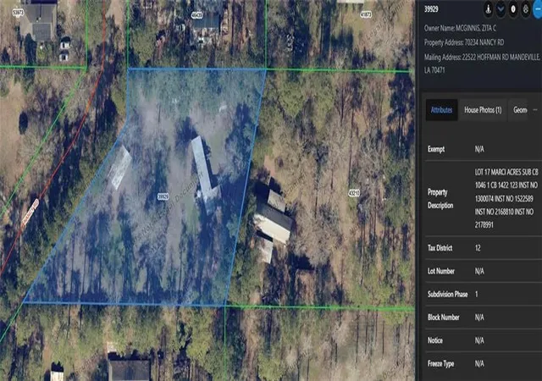This screenshot has width=542, height=381.
Task: Click the N/A value beside Lot Number
Action: (x=479, y=272)
